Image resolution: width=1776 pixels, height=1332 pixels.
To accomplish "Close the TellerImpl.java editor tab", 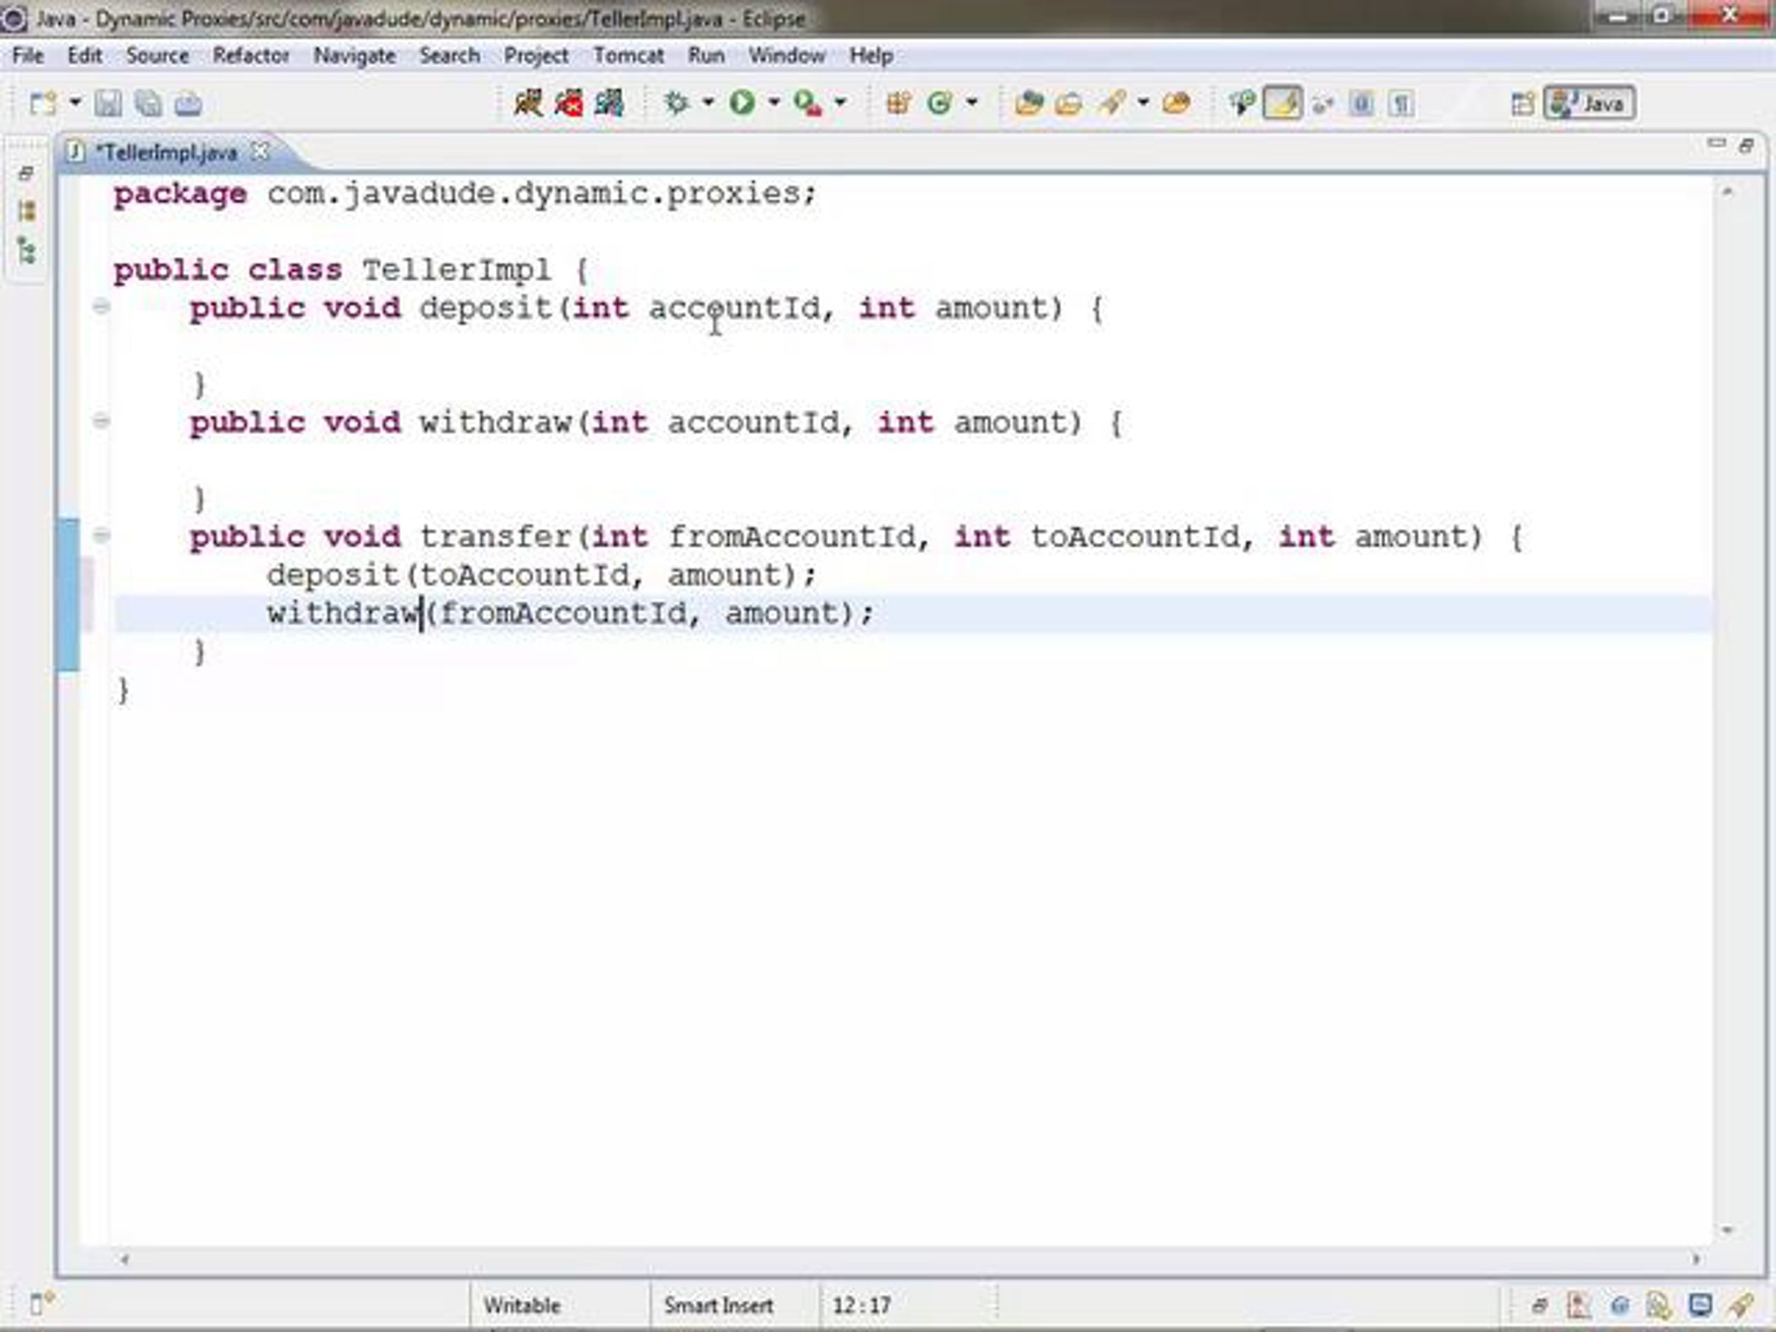I will tap(260, 151).
